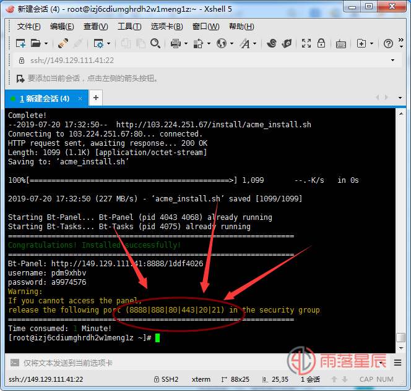Open the 文件(F) menu
This screenshot has height=391, width=411.
click(28, 27)
